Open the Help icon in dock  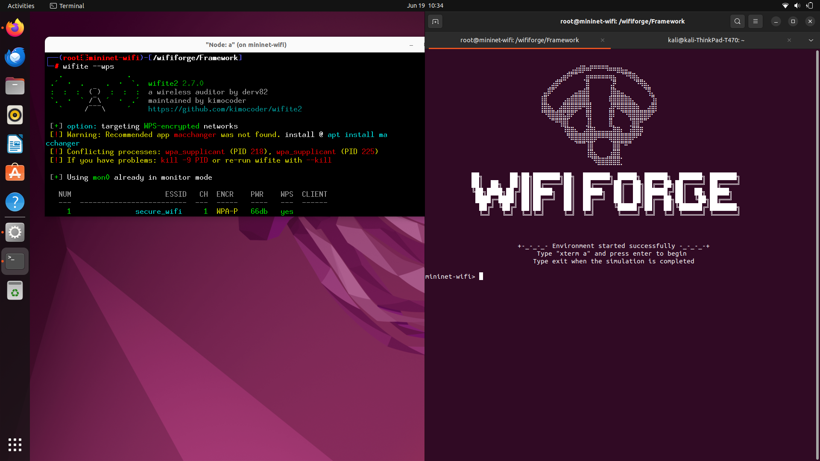point(15,202)
